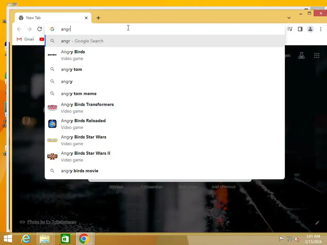Viewport: 327px width, 245px height.
Task: Open the YouTube bookmark icon
Action: [x=42, y=39]
